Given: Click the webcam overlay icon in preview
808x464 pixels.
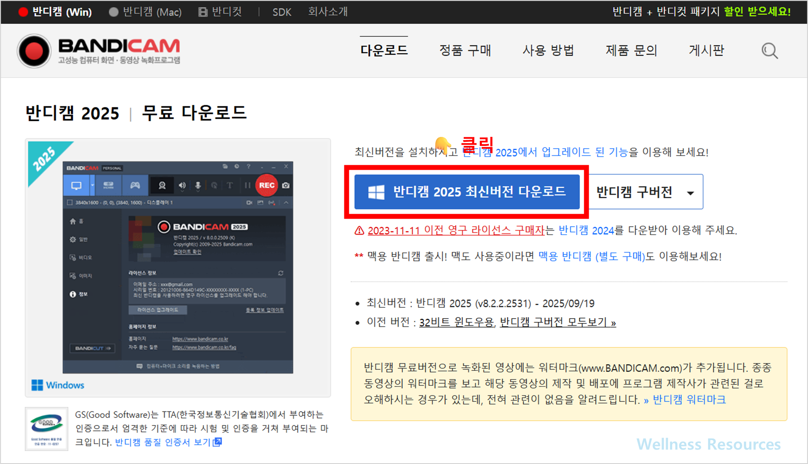Looking at the screenshot, I should coord(162,185).
